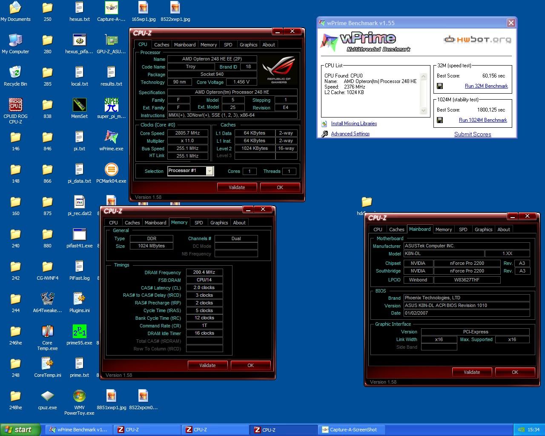Click the system tray icon beside clock

pos(521,430)
